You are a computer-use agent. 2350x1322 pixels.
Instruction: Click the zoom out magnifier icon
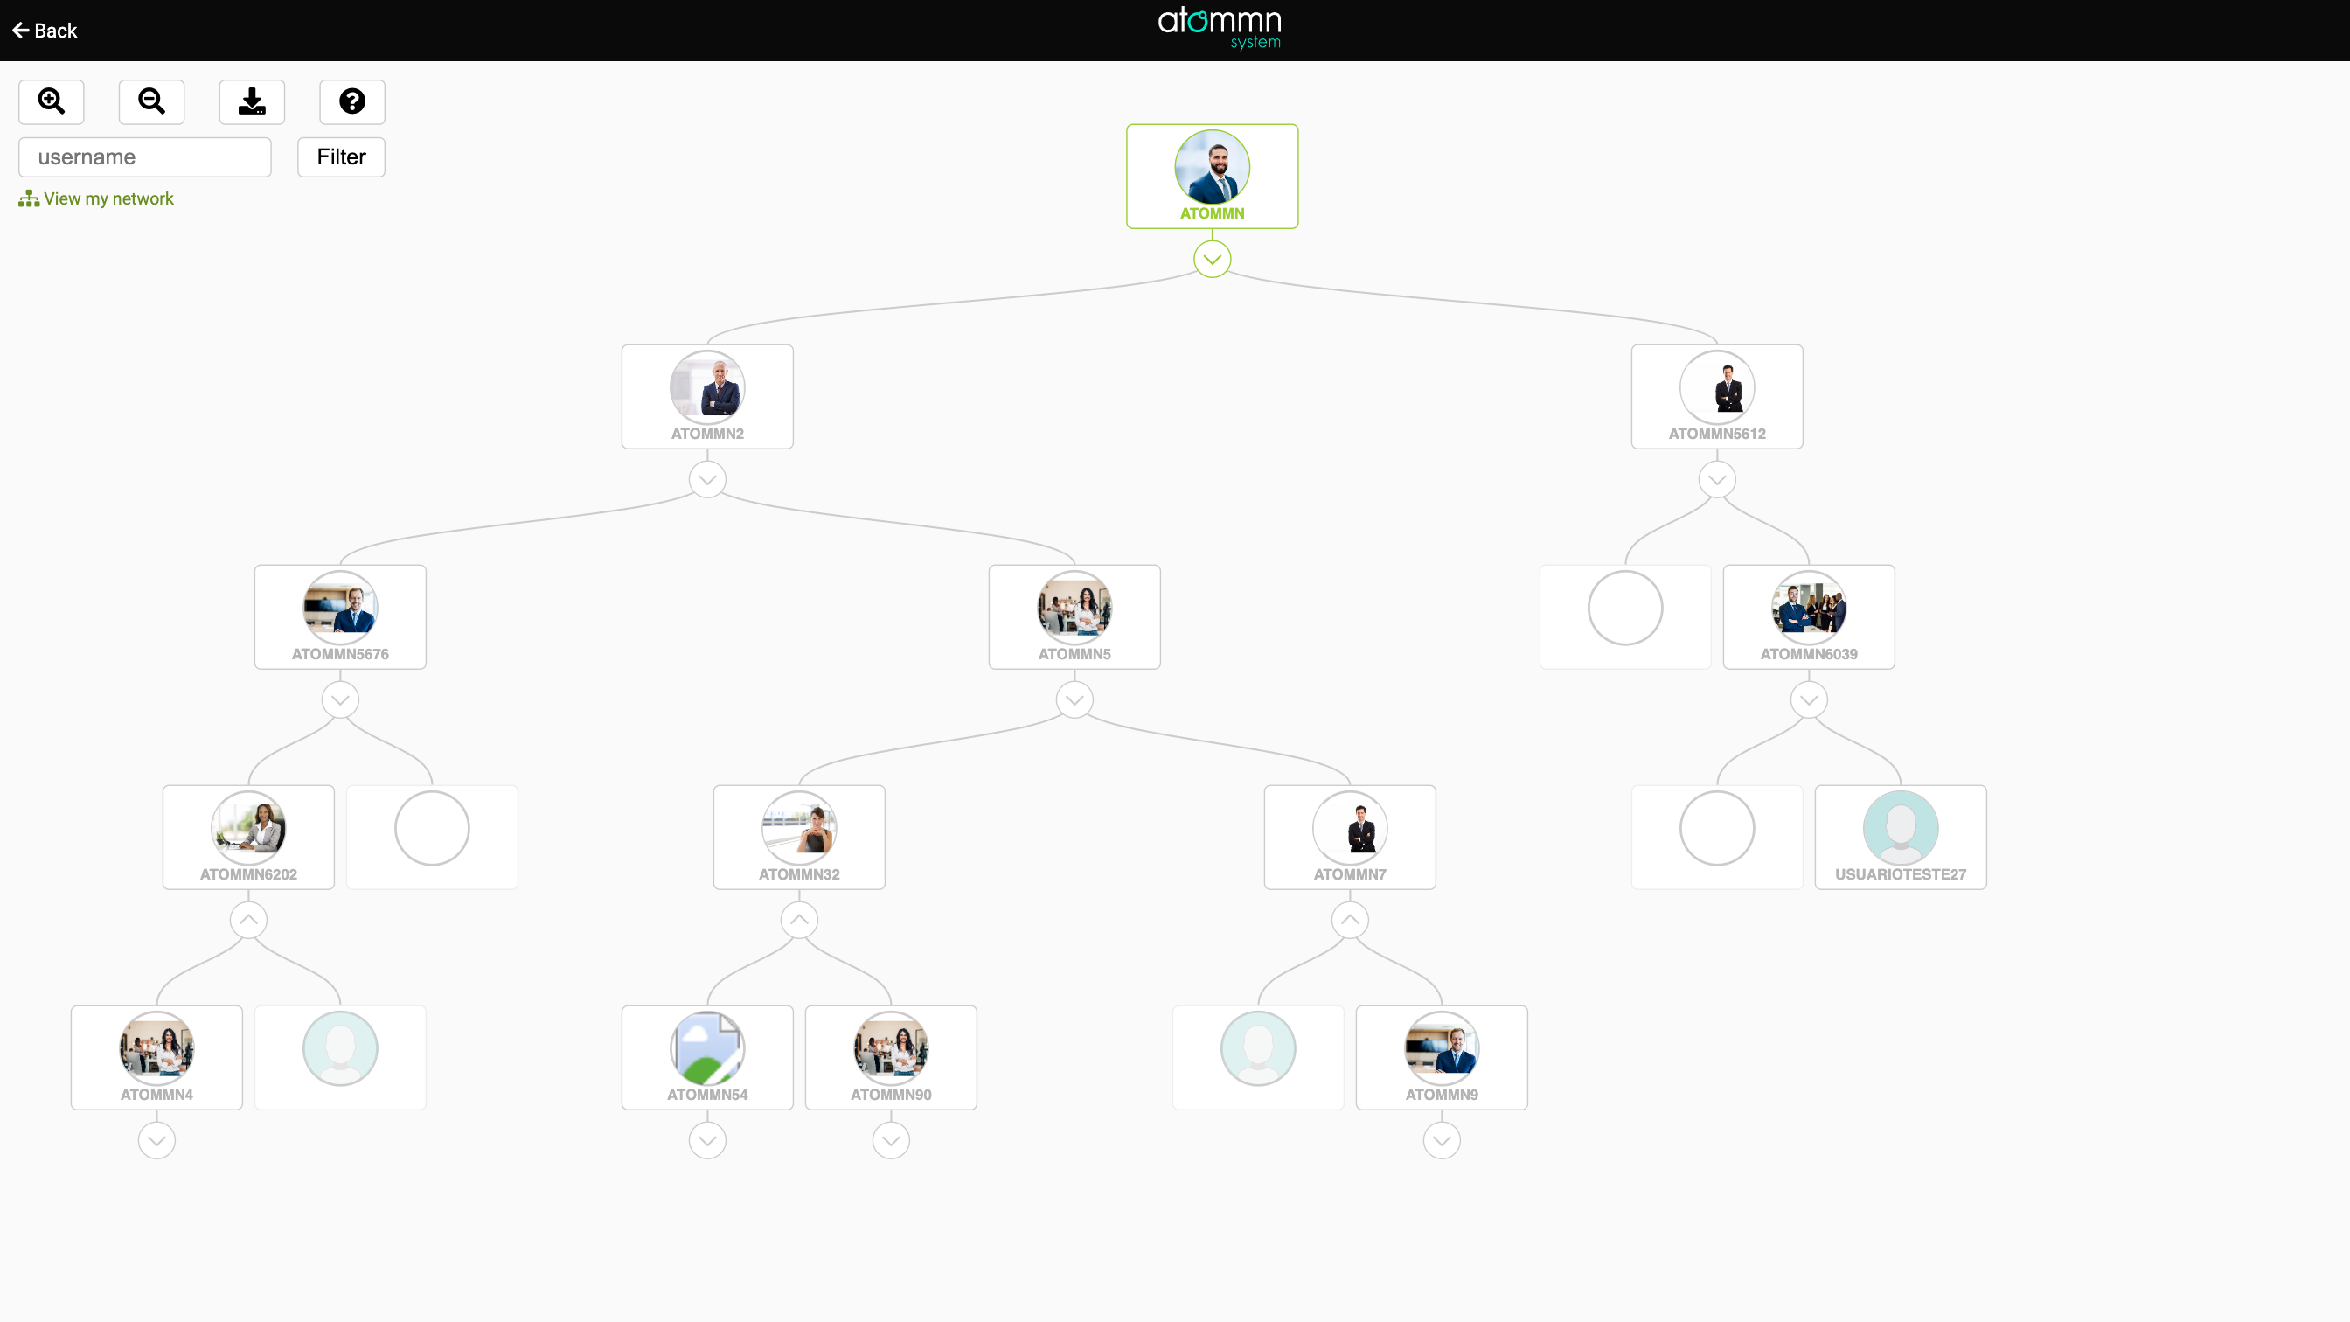(x=152, y=101)
